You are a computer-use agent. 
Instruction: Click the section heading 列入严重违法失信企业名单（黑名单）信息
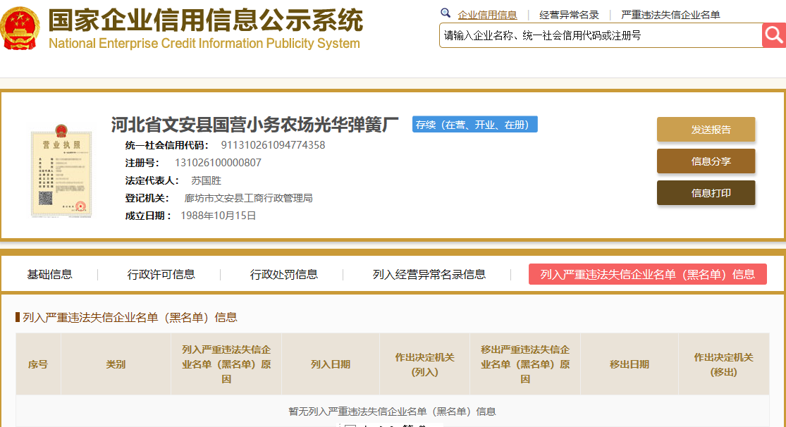point(130,317)
